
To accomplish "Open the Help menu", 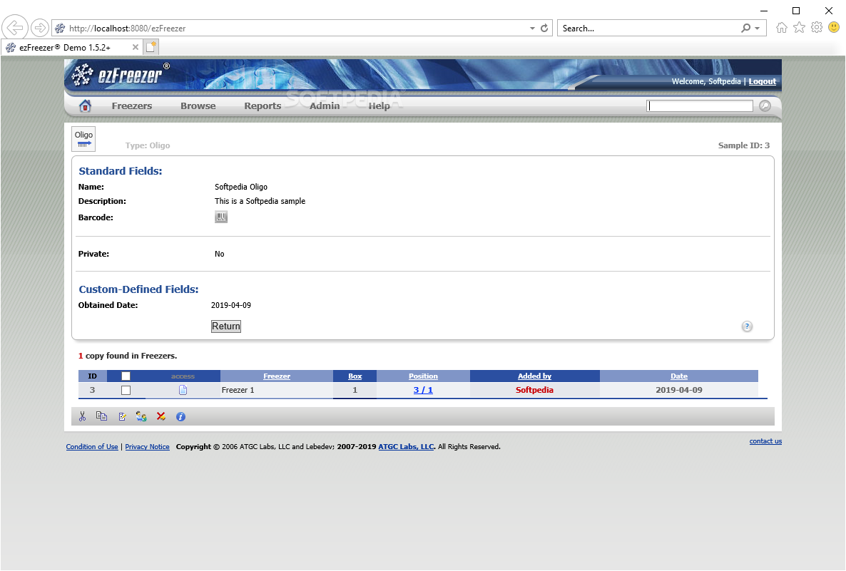I will [x=379, y=106].
